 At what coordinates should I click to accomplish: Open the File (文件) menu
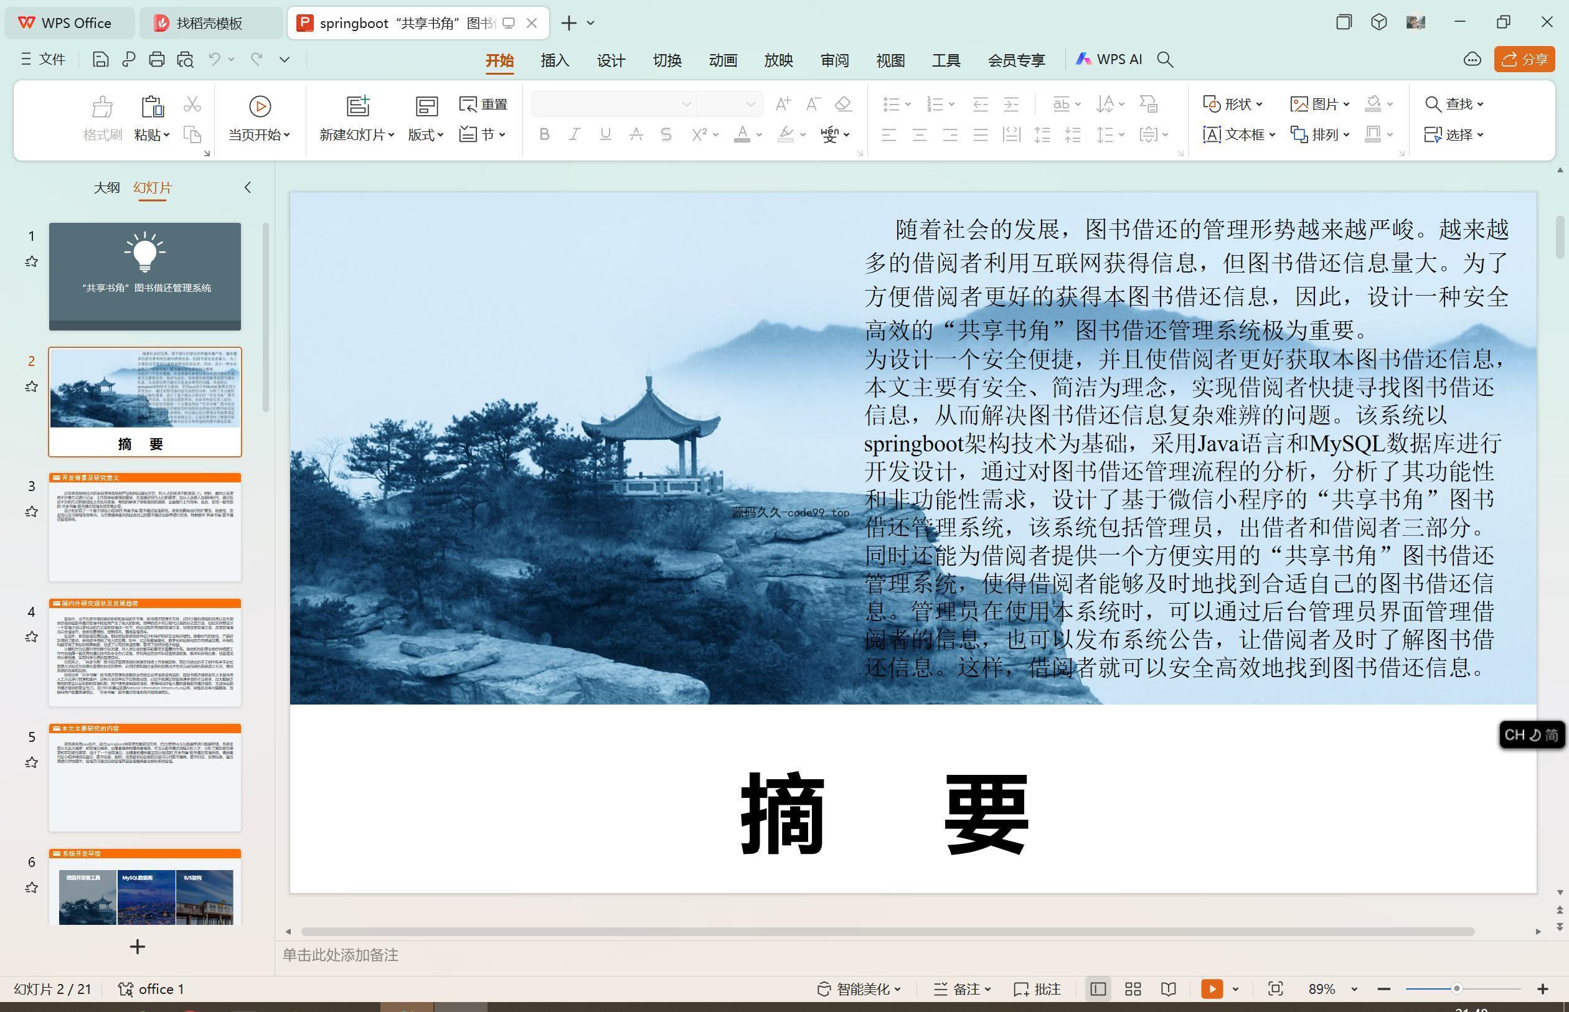point(44,60)
